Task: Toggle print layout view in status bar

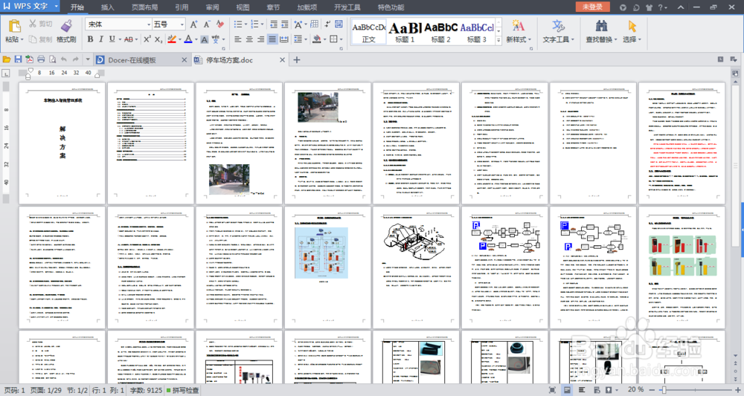Action: [x=566, y=390]
